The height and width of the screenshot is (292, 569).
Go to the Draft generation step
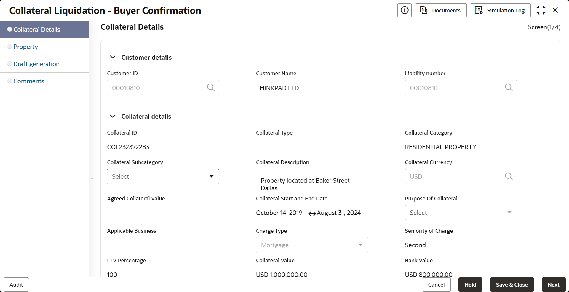[x=36, y=64]
